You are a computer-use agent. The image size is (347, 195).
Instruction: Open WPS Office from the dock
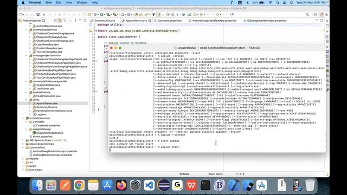(191, 185)
